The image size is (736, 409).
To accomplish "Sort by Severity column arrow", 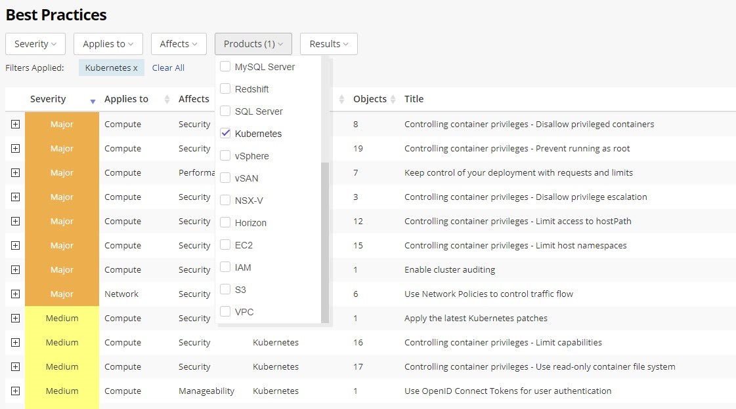I will click(93, 100).
